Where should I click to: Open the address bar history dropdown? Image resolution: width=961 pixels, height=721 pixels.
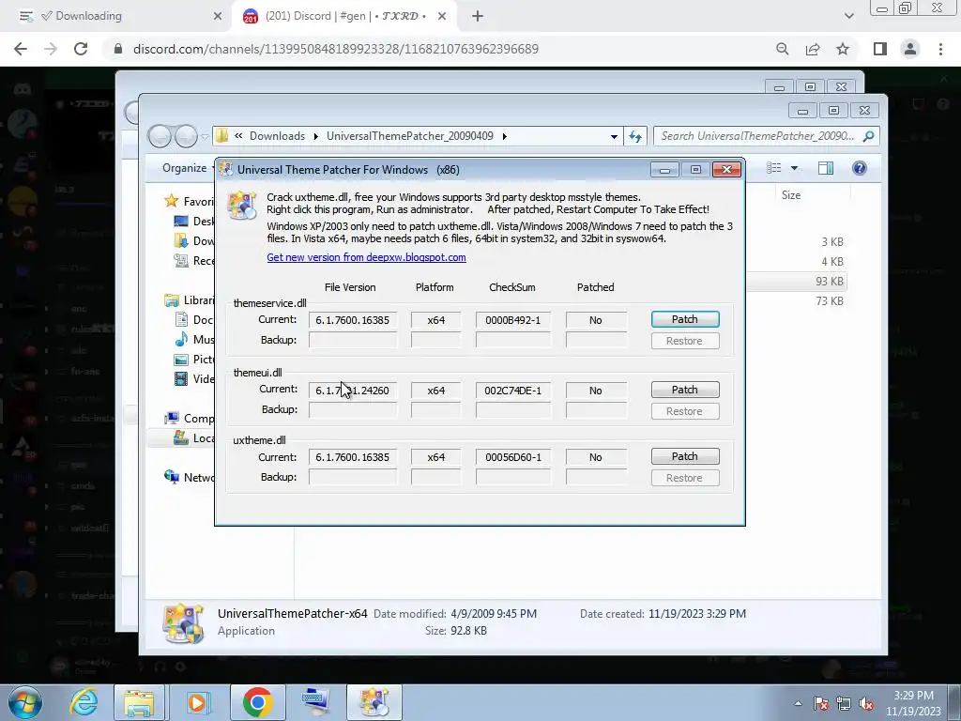[614, 137]
